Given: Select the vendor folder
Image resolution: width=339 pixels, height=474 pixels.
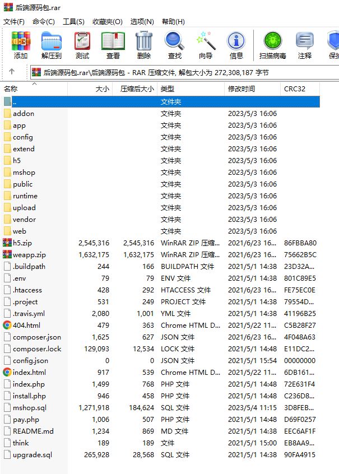Looking at the screenshot, I should tap(24, 220).
